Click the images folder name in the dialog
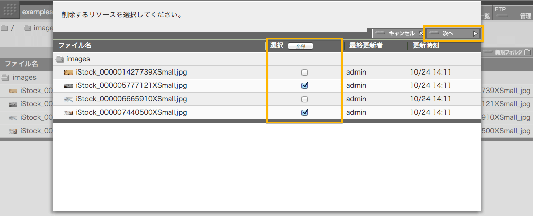Screen dimensions: 533x216 [78, 59]
